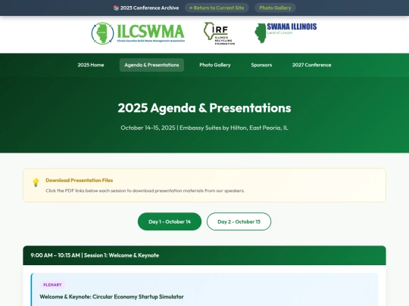Click Welcome & Keynote: Circular Economy Startup Simulator

[x=111, y=297]
